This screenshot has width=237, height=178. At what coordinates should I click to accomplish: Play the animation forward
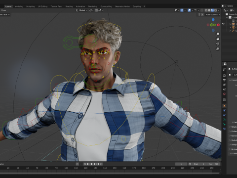(95, 164)
